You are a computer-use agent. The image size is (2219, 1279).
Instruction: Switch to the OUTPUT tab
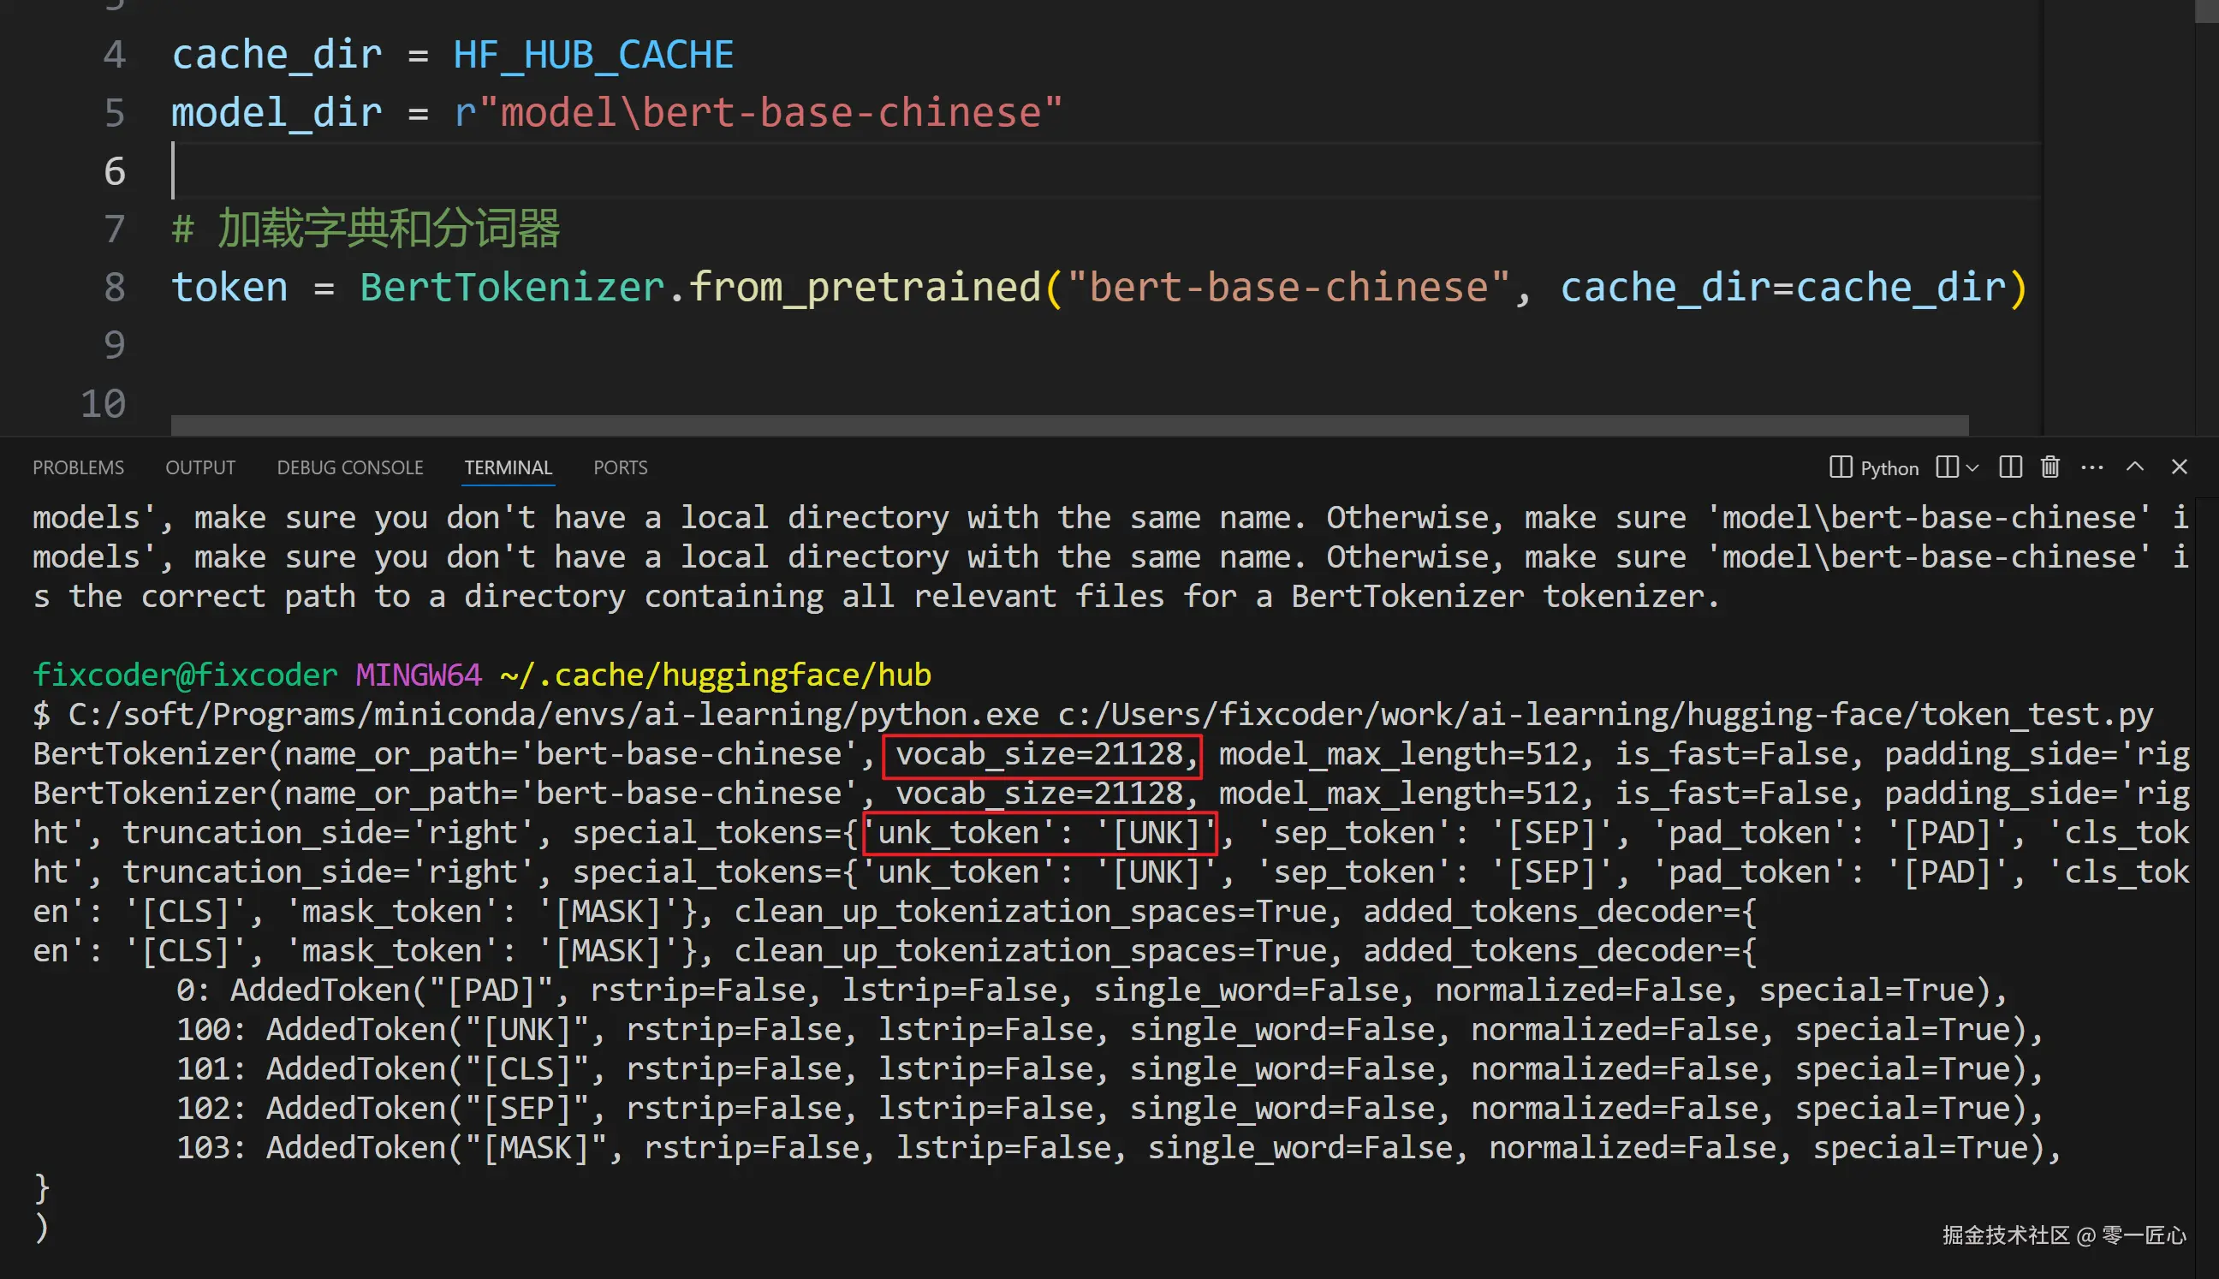[x=200, y=467]
